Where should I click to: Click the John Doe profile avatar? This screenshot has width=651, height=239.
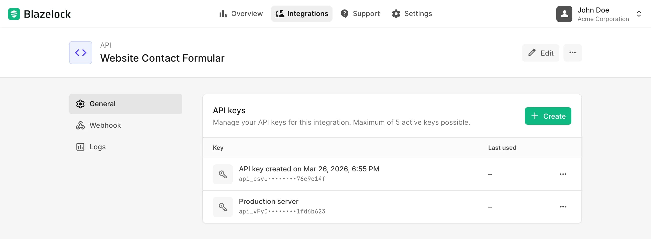click(x=564, y=14)
